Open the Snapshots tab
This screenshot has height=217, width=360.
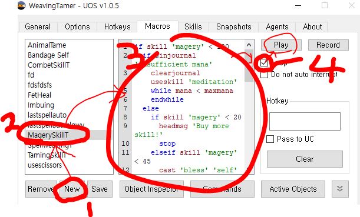[233, 27]
